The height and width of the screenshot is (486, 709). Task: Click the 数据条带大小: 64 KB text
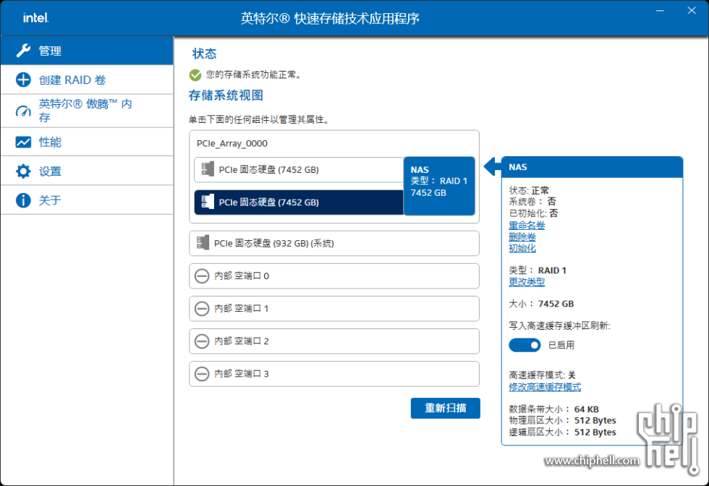(x=554, y=409)
